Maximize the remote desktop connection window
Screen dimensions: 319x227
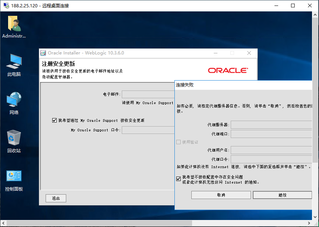tap(293, 6)
